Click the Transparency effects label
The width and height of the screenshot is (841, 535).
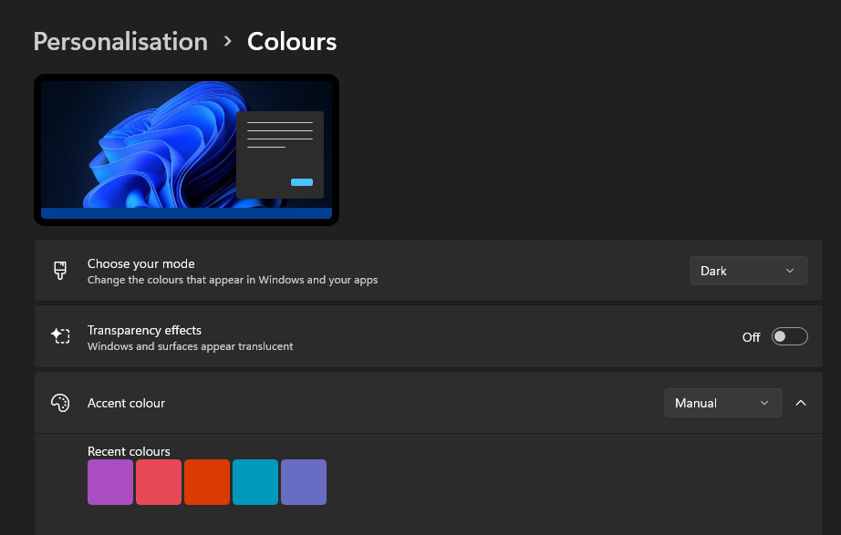click(144, 330)
